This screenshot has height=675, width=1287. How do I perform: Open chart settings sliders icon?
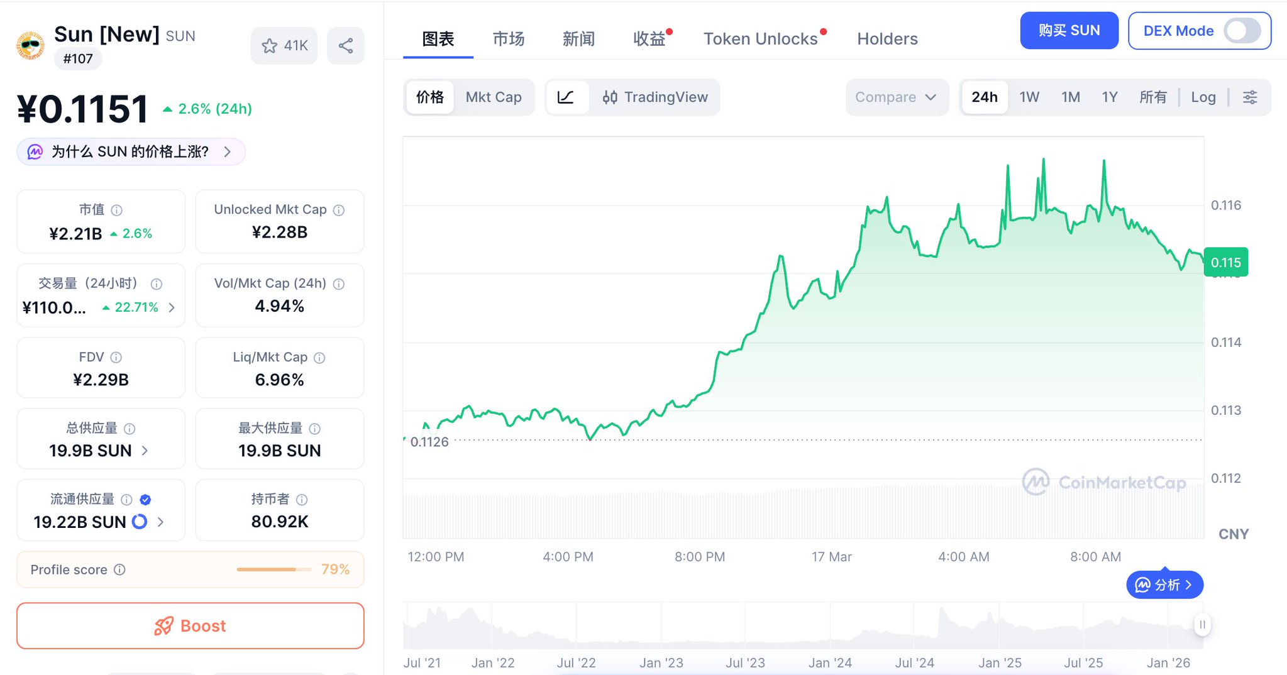1250,97
